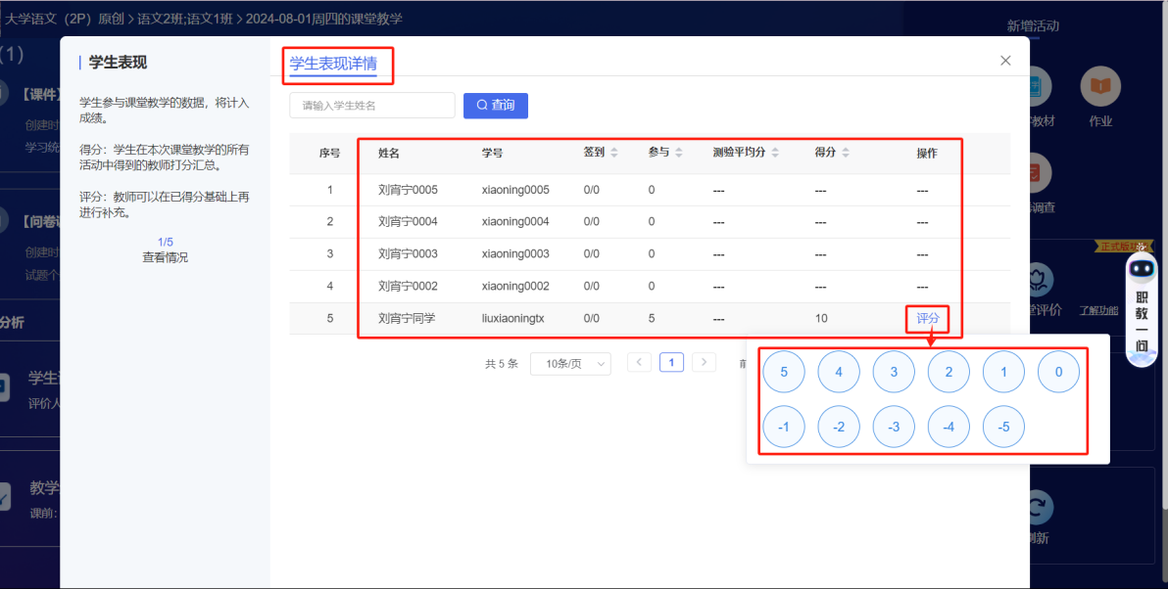Sort by 测验平均分 column arrows

775,153
